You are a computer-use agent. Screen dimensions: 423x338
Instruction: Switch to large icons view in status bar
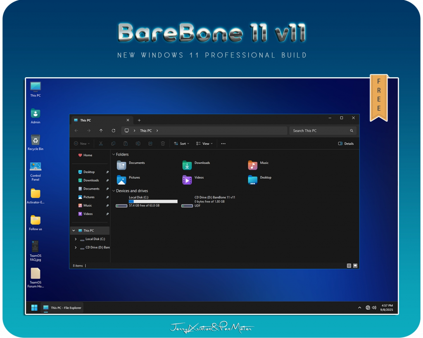355,266
